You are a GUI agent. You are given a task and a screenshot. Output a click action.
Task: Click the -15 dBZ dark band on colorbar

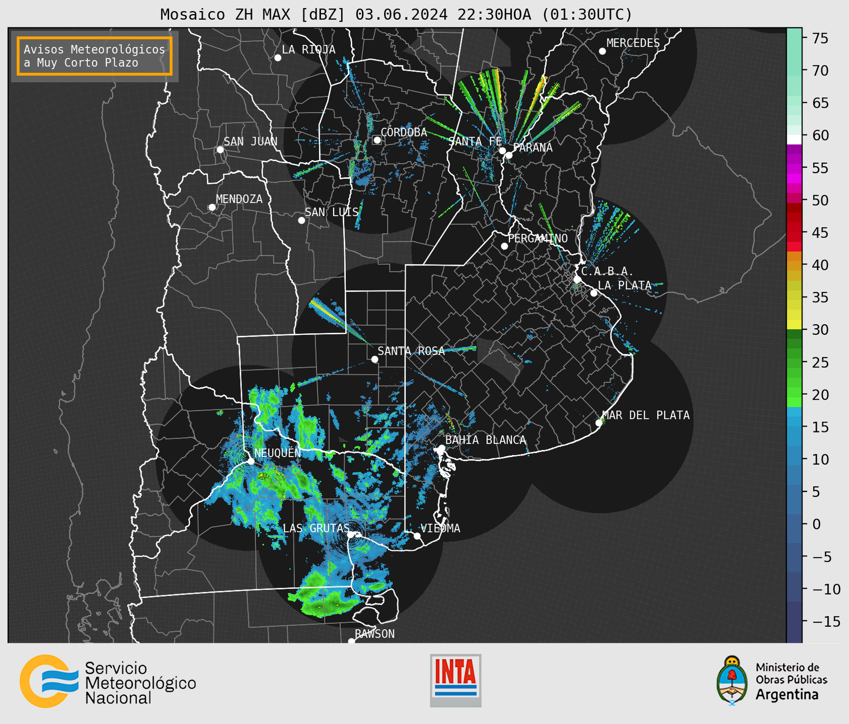point(794,621)
